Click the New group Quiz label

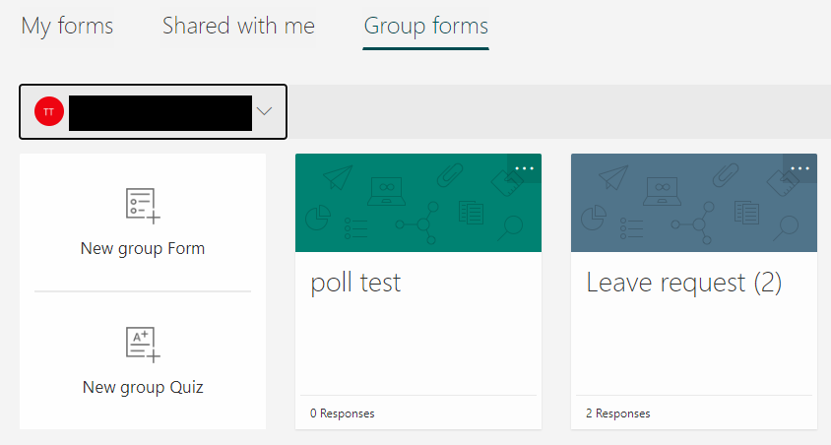tap(143, 387)
